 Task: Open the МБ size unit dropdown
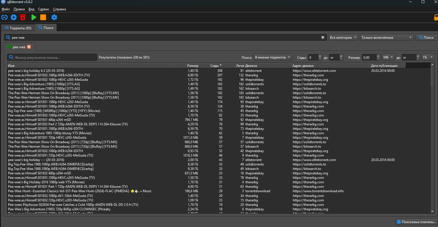coord(388,57)
